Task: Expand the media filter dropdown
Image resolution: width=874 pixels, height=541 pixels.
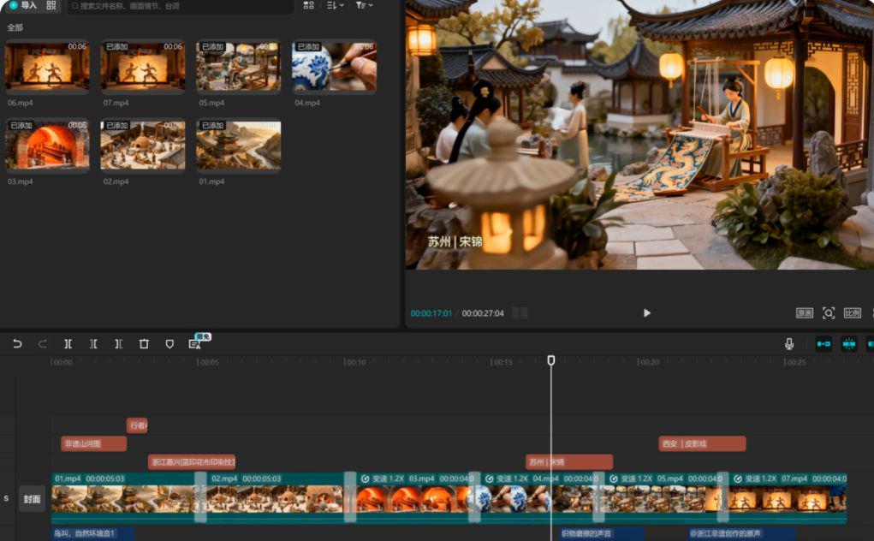Action: pyautogui.click(x=364, y=5)
